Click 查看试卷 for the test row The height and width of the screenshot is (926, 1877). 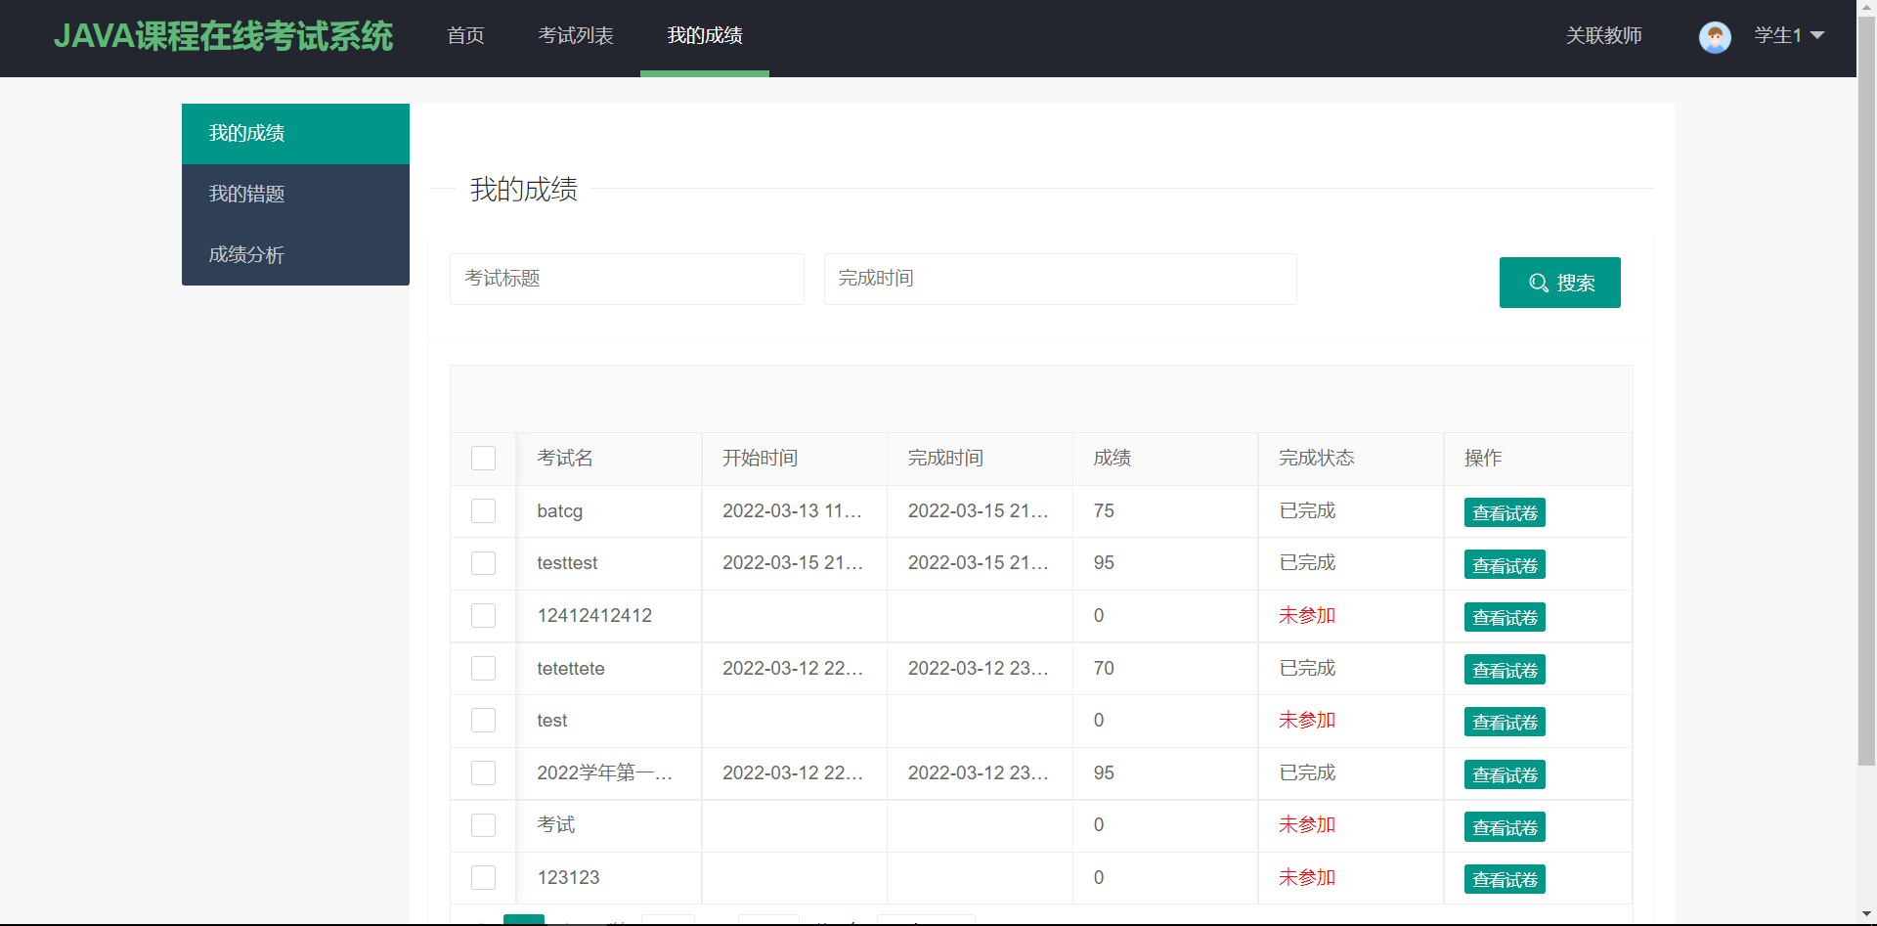point(1505,722)
